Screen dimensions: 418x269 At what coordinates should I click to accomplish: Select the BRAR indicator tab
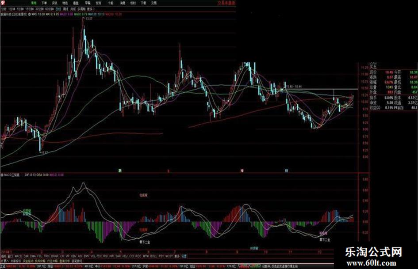(55, 256)
